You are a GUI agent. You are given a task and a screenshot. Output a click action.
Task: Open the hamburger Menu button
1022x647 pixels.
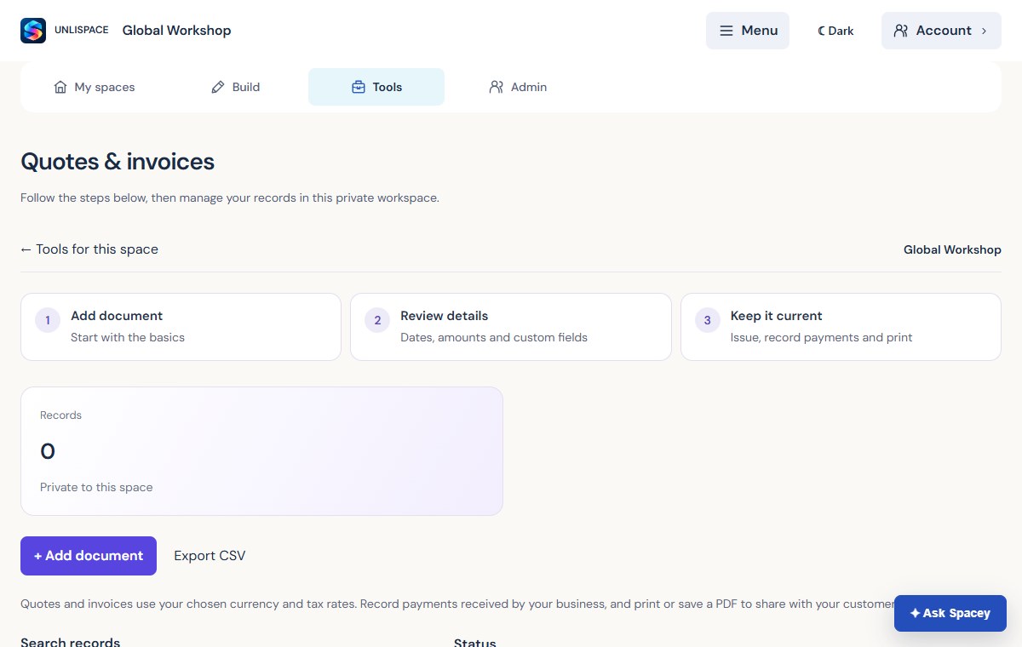pos(748,31)
